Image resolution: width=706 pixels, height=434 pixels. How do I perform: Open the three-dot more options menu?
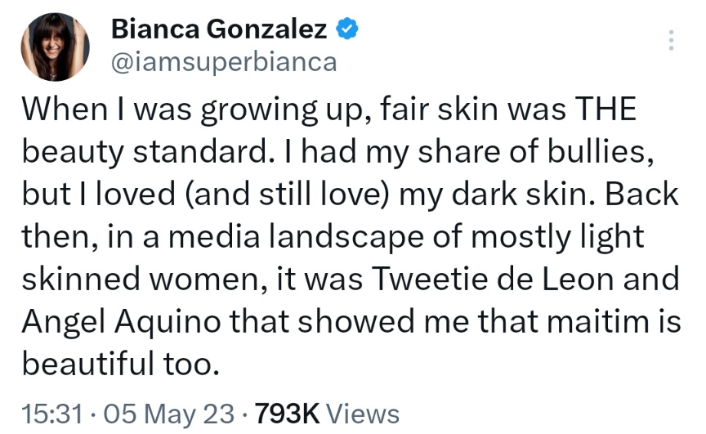(671, 40)
